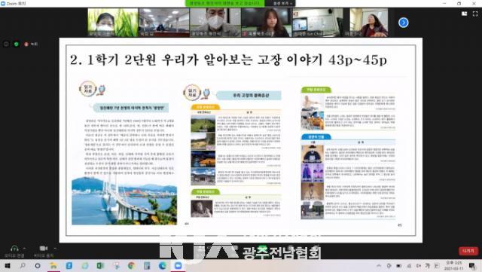
Task: Click the join audio headphone icon
Action: [14, 248]
